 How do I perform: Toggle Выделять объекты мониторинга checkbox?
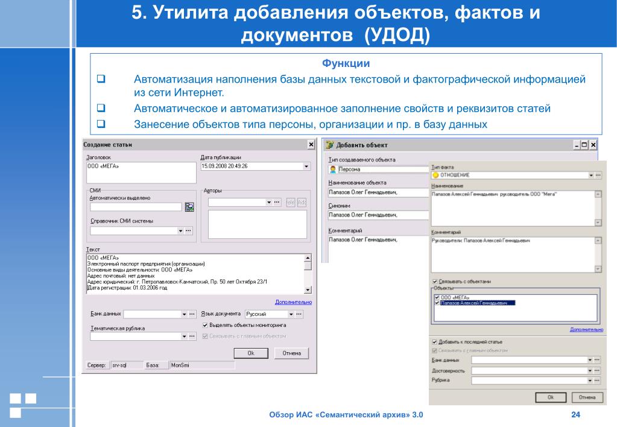point(205,325)
